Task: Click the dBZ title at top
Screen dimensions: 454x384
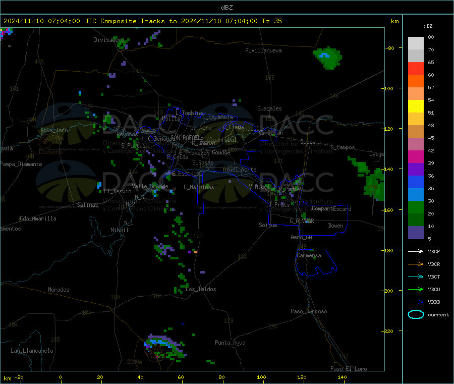Action: coord(226,8)
